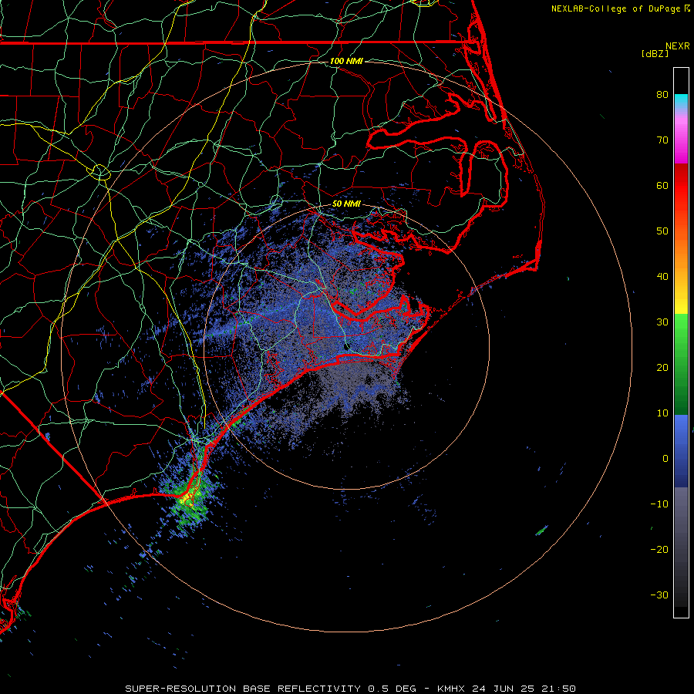Click the [dBZ] units label
Viewport: 694px width, 694px height.
pos(655,53)
